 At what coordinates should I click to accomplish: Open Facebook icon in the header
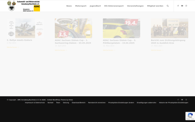point(178,6)
